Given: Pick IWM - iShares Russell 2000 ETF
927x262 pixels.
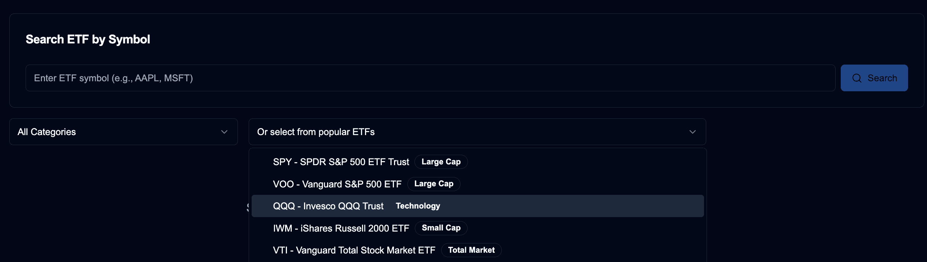Looking at the screenshot, I should click(x=341, y=228).
